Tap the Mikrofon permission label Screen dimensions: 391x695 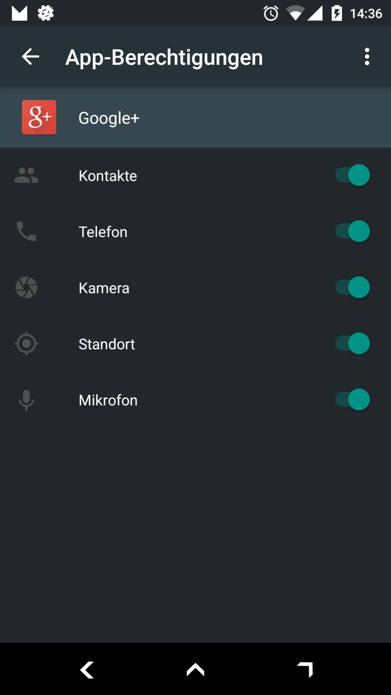coord(108,400)
